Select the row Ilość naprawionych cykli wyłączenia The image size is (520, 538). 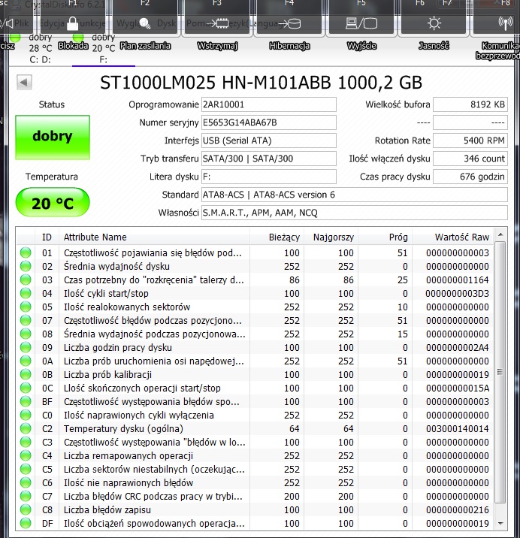coord(255,416)
